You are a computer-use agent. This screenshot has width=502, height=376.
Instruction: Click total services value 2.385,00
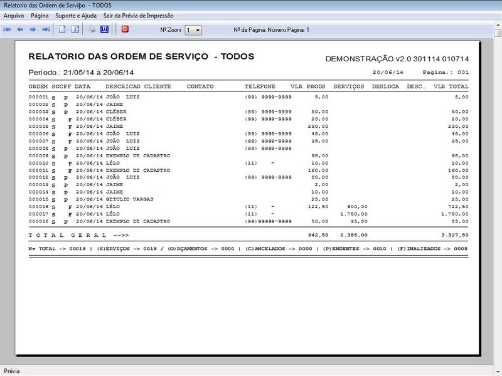tap(354, 235)
